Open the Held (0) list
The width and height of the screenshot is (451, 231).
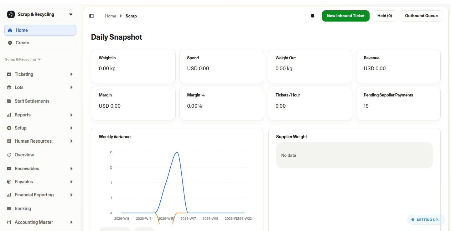385,16
